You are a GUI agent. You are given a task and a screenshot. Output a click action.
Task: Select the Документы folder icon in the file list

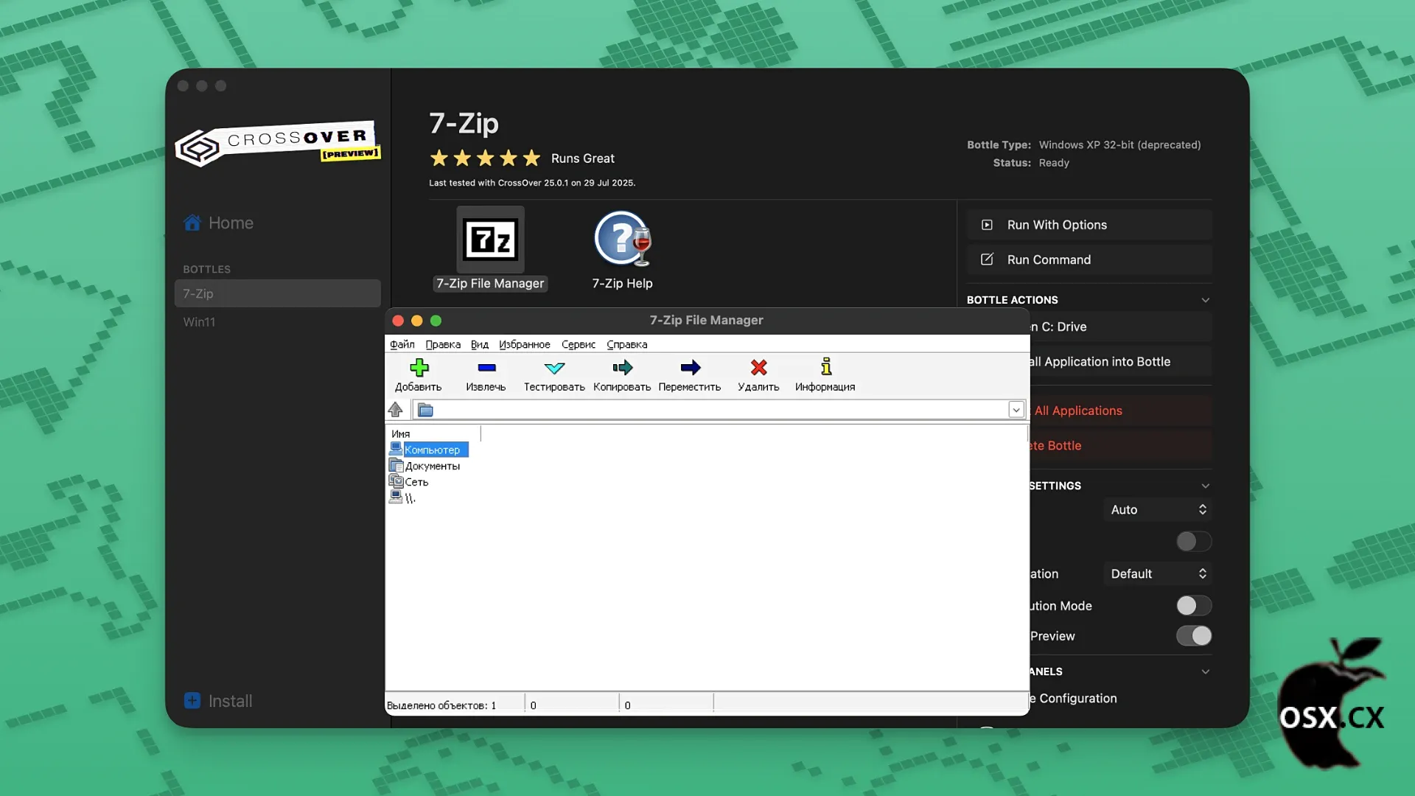[x=396, y=465]
